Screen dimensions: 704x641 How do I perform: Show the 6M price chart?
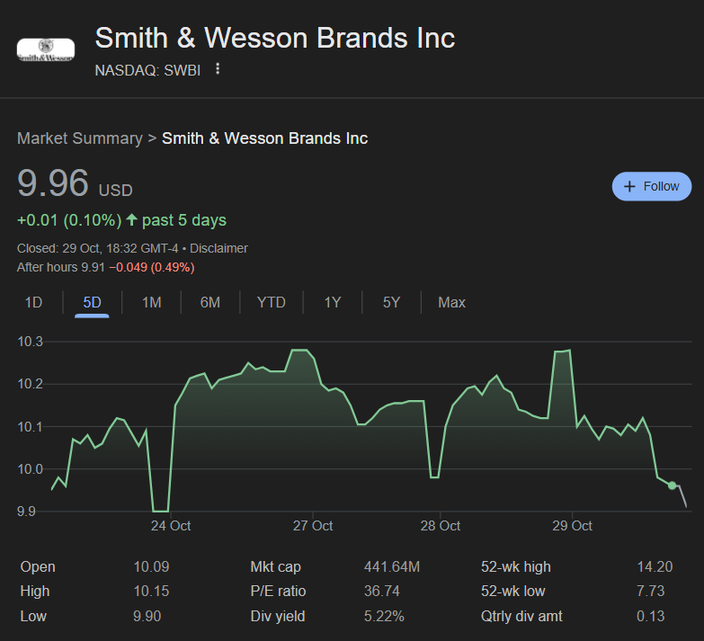click(x=210, y=303)
